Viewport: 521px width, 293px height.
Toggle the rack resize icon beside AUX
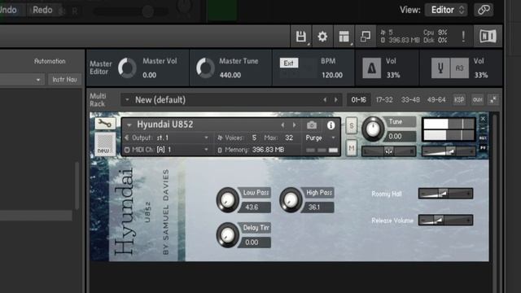click(x=493, y=99)
